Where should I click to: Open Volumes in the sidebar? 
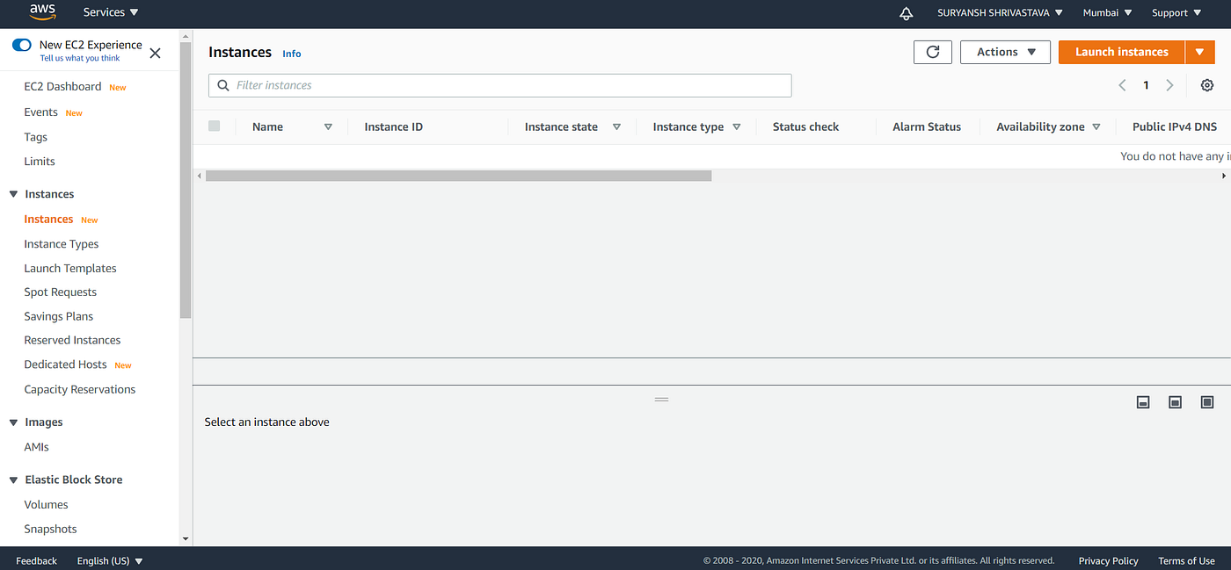46,504
